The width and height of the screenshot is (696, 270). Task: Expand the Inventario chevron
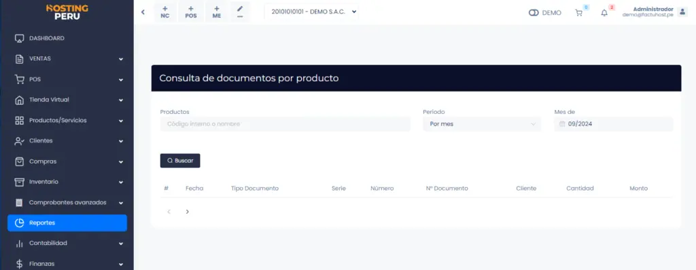(x=121, y=182)
